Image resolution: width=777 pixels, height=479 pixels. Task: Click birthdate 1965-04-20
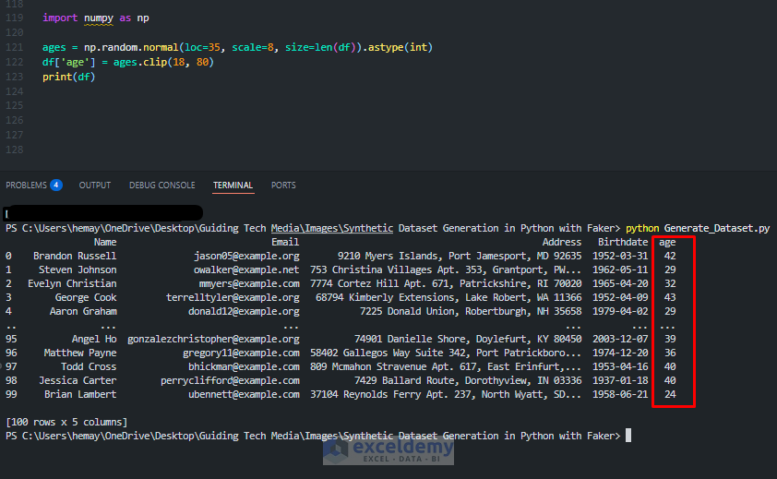(620, 283)
